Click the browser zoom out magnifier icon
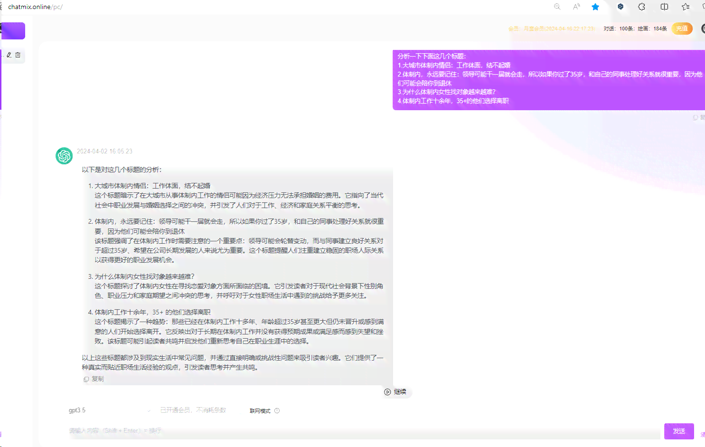Screen dimensions: 705x447 pos(557,7)
